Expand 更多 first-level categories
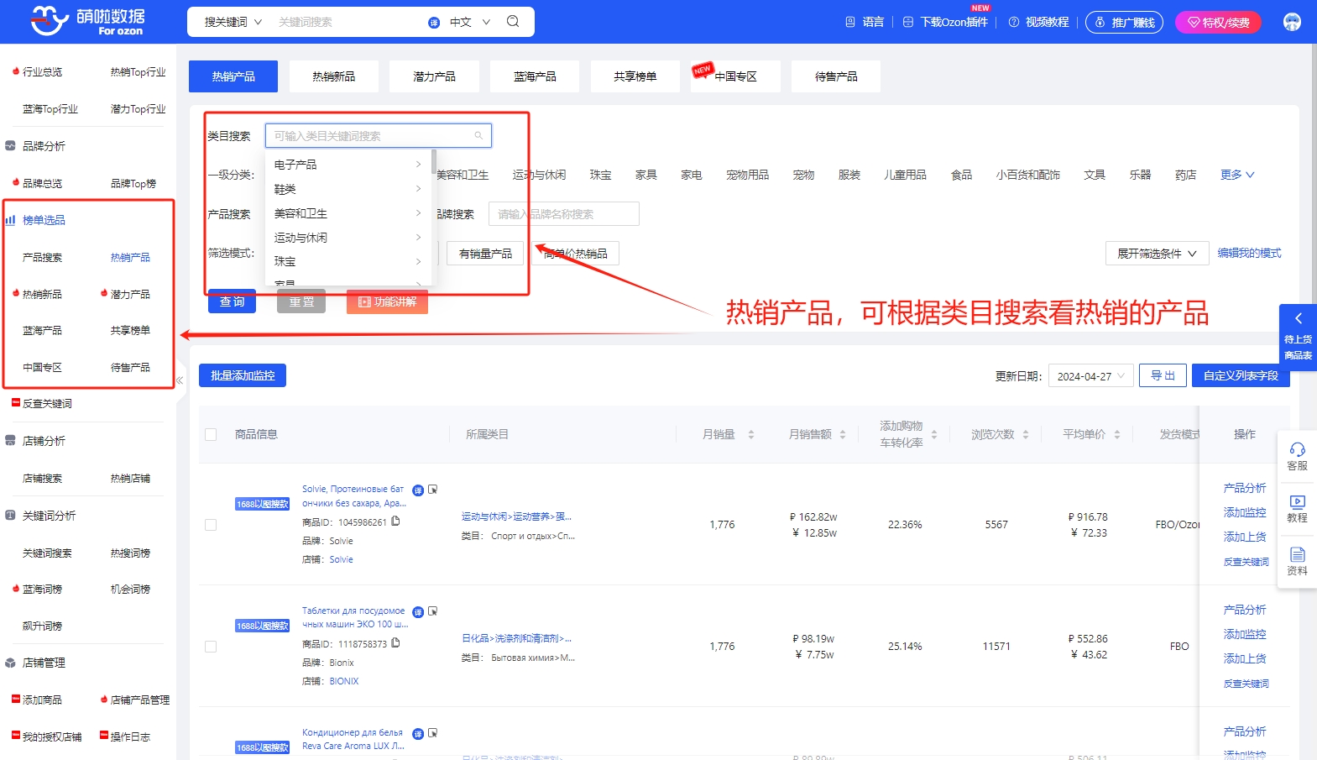 (1237, 175)
